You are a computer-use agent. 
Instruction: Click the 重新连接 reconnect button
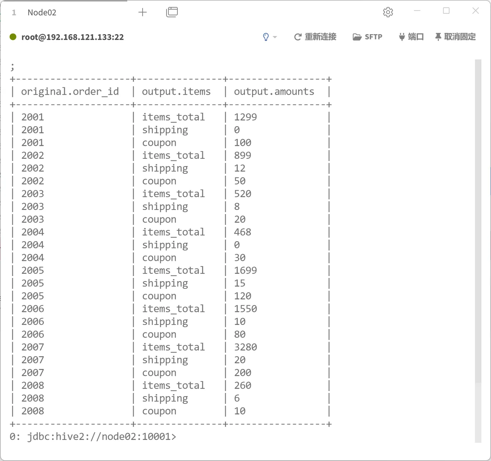coord(315,37)
